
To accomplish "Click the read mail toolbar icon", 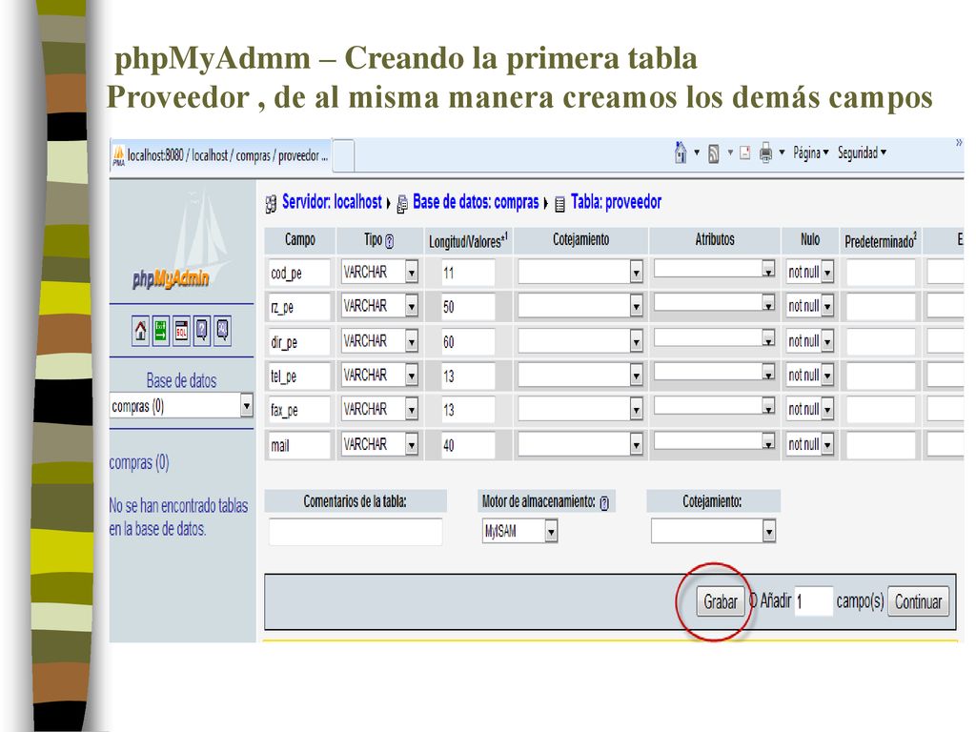I will [744, 152].
